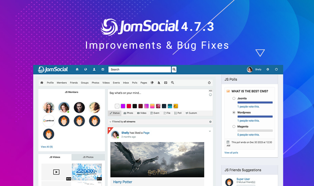Click the home icon in the blue header
Viewport: 314px width, 186px height.
(x=77, y=69)
